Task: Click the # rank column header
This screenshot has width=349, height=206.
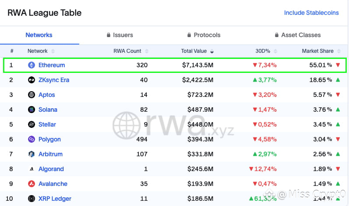Action: click(12, 51)
